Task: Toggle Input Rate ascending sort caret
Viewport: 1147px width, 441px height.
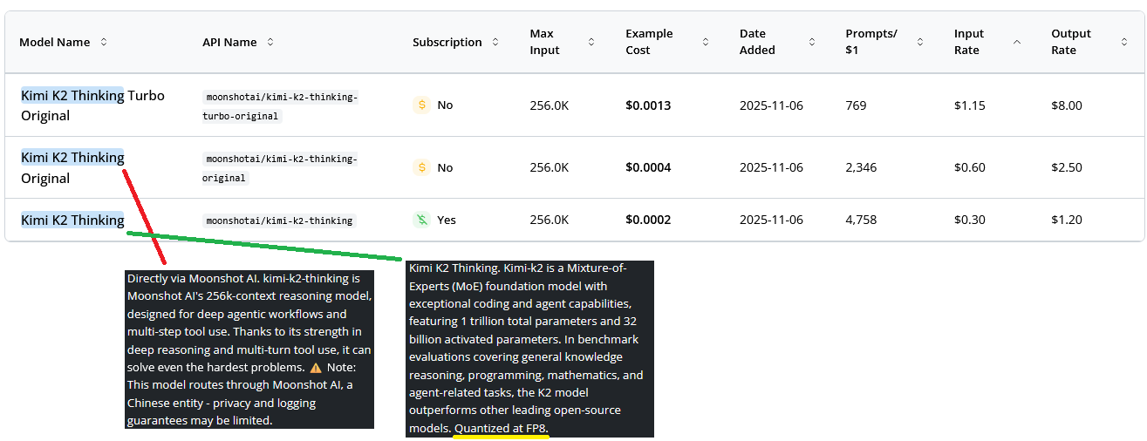Action: [x=1016, y=42]
